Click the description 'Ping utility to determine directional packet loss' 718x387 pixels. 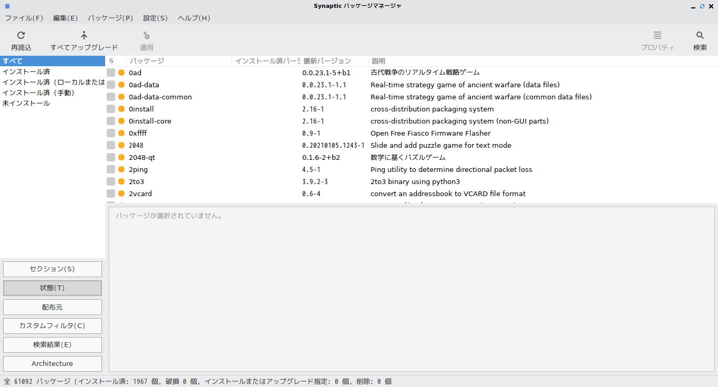pos(452,169)
